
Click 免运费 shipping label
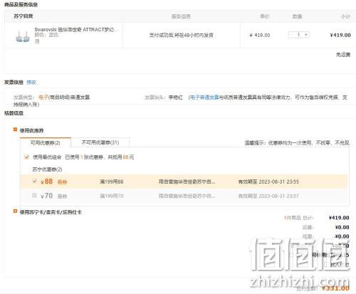pyautogui.click(x=343, y=55)
